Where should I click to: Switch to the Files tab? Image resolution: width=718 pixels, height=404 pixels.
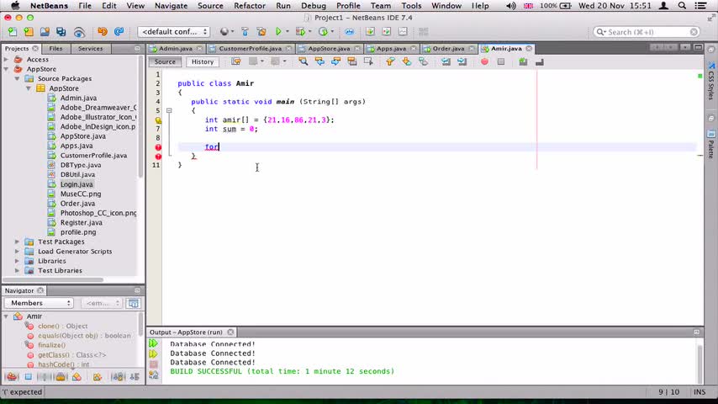click(x=55, y=48)
